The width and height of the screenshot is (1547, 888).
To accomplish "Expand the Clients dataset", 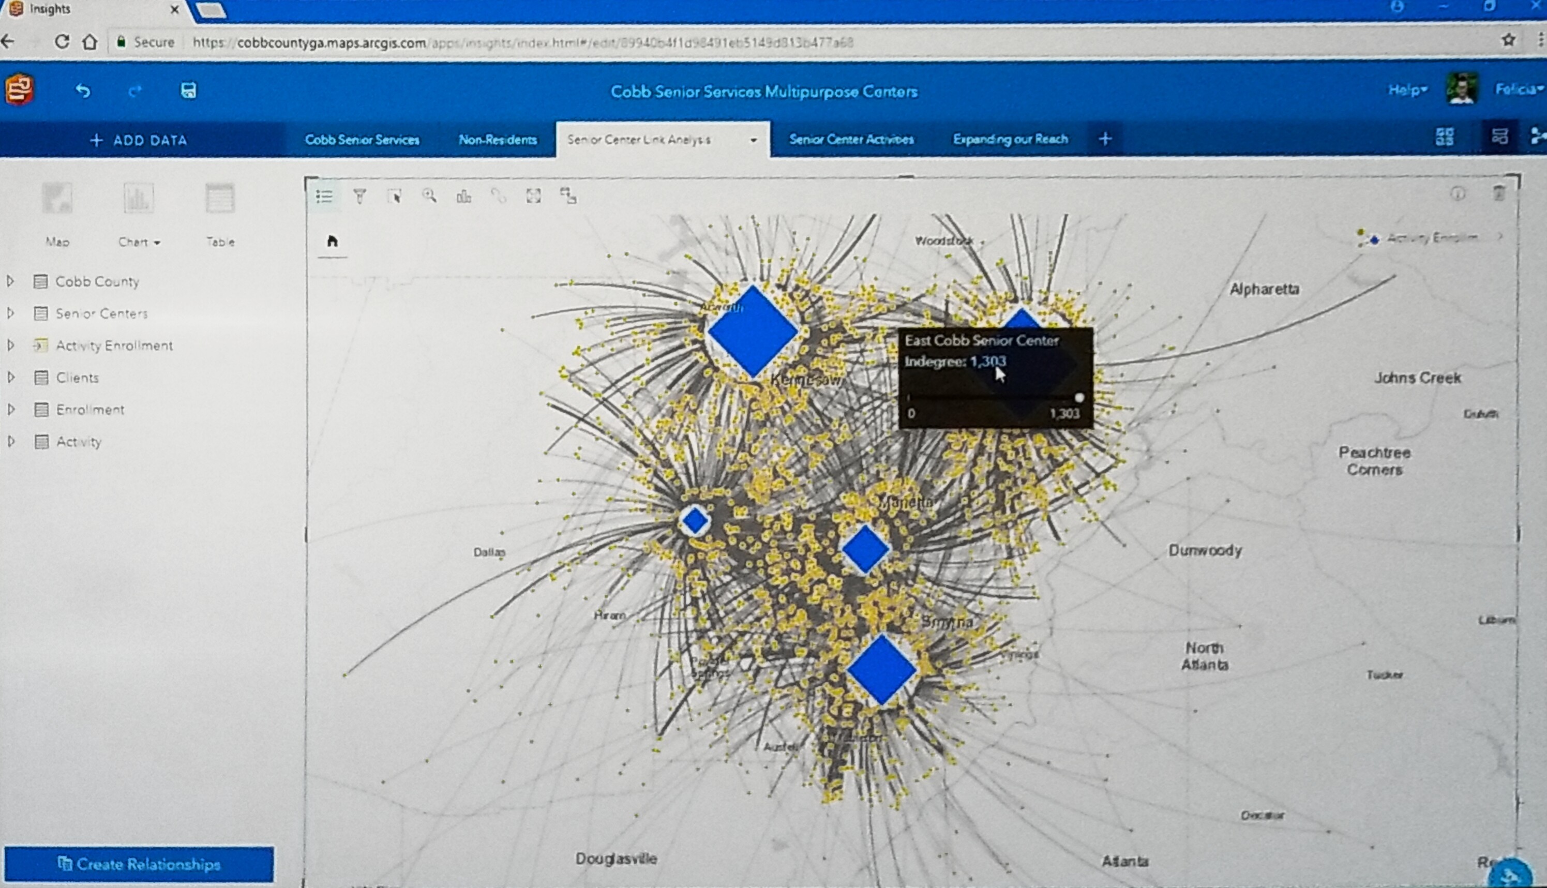I will [10, 378].
